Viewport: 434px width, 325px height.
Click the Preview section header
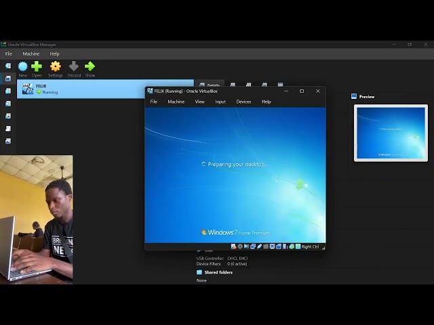363,96
